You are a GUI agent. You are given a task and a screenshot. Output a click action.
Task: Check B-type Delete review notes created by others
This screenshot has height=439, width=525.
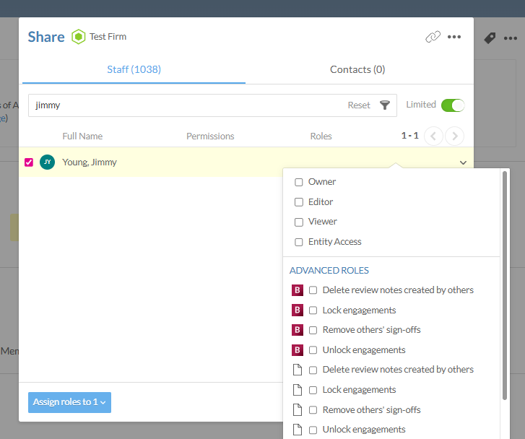313,290
